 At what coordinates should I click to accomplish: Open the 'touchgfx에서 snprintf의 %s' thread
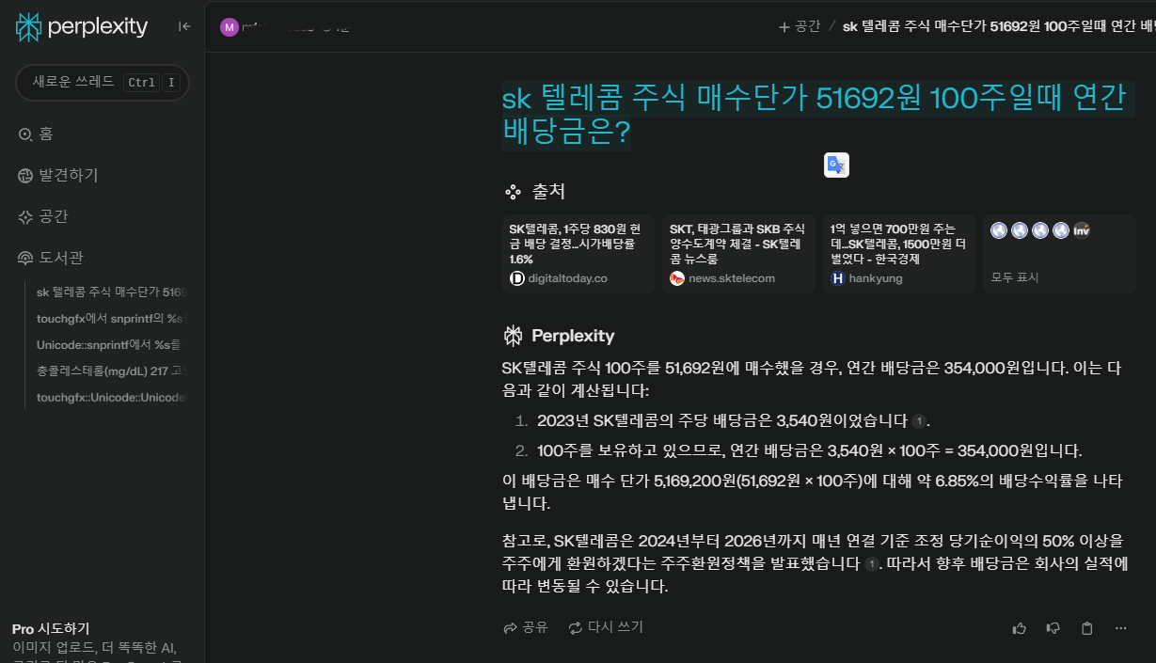pos(112,319)
